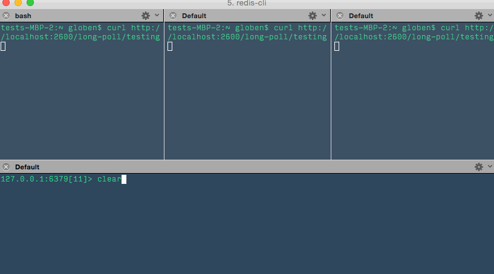Close the middle Default pane
Image resolution: width=494 pixels, height=274 pixels.
[x=173, y=16]
